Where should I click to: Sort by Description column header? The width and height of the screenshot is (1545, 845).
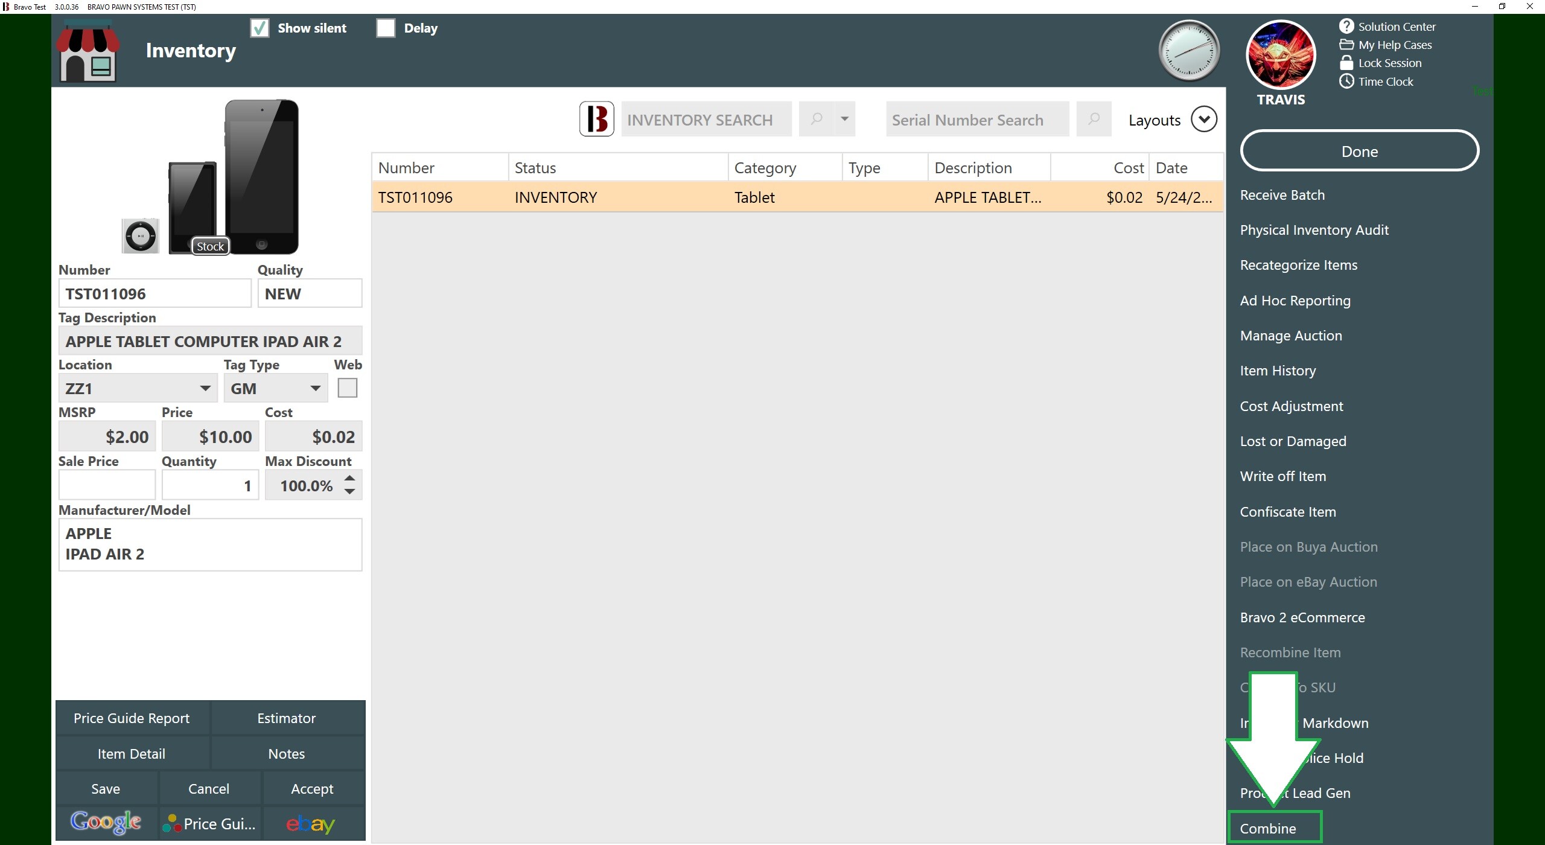[989, 168]
